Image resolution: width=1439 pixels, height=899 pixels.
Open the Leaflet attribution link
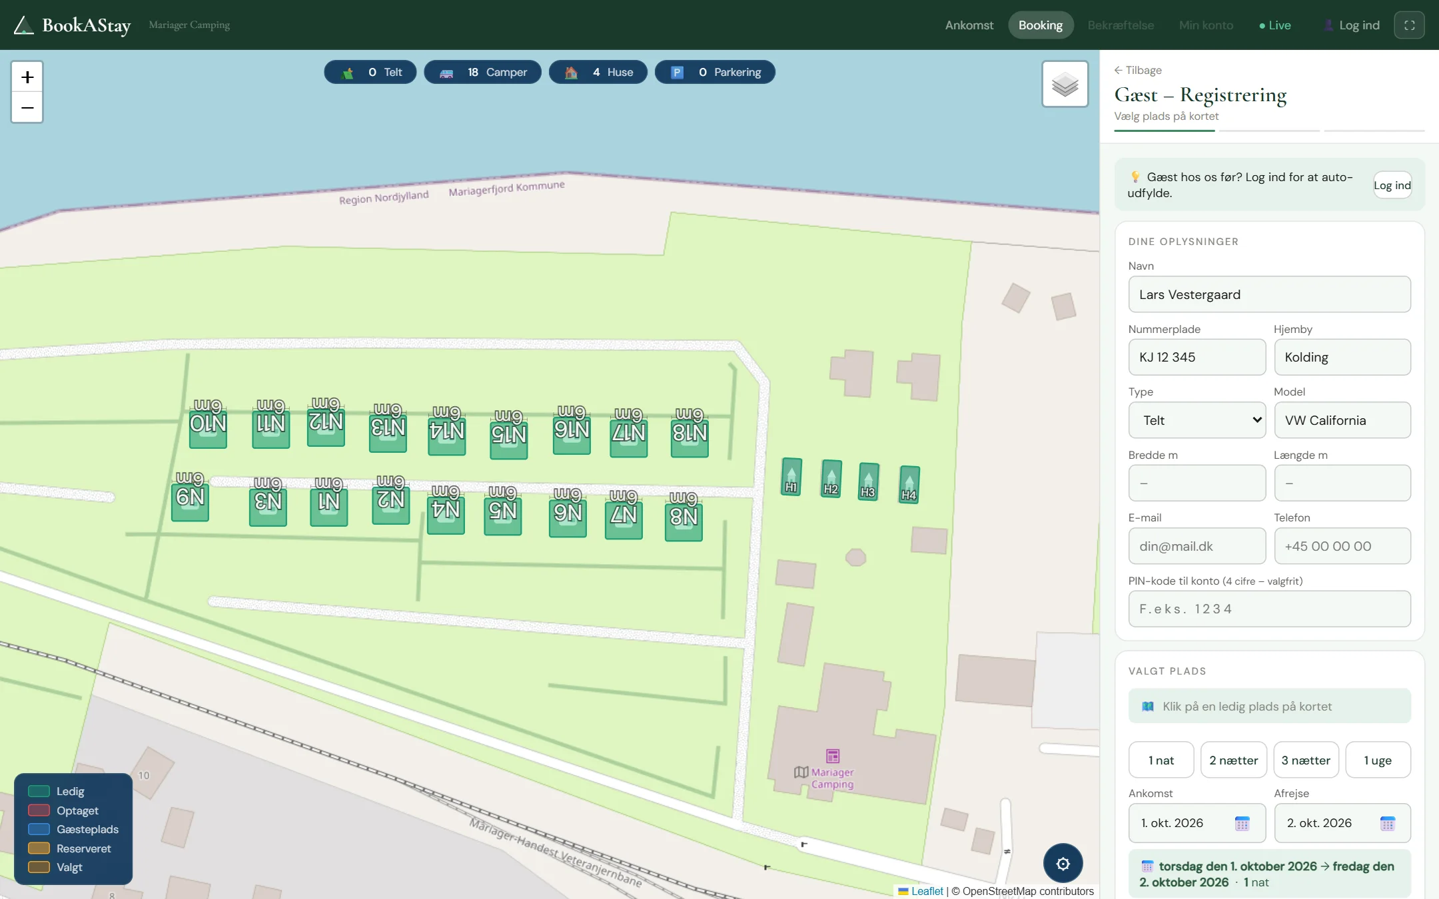(x=927, y=891)
